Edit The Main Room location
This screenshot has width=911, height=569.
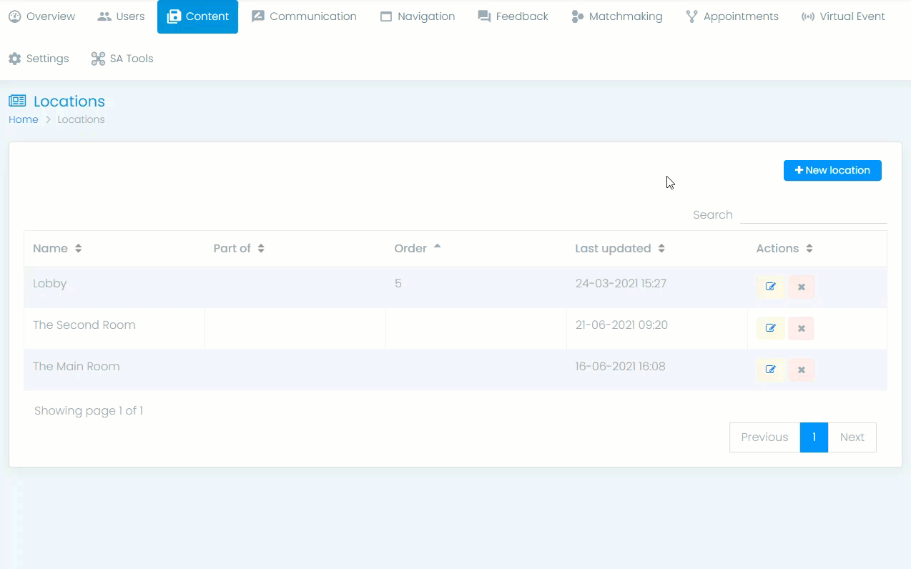[x=771, y=370]
